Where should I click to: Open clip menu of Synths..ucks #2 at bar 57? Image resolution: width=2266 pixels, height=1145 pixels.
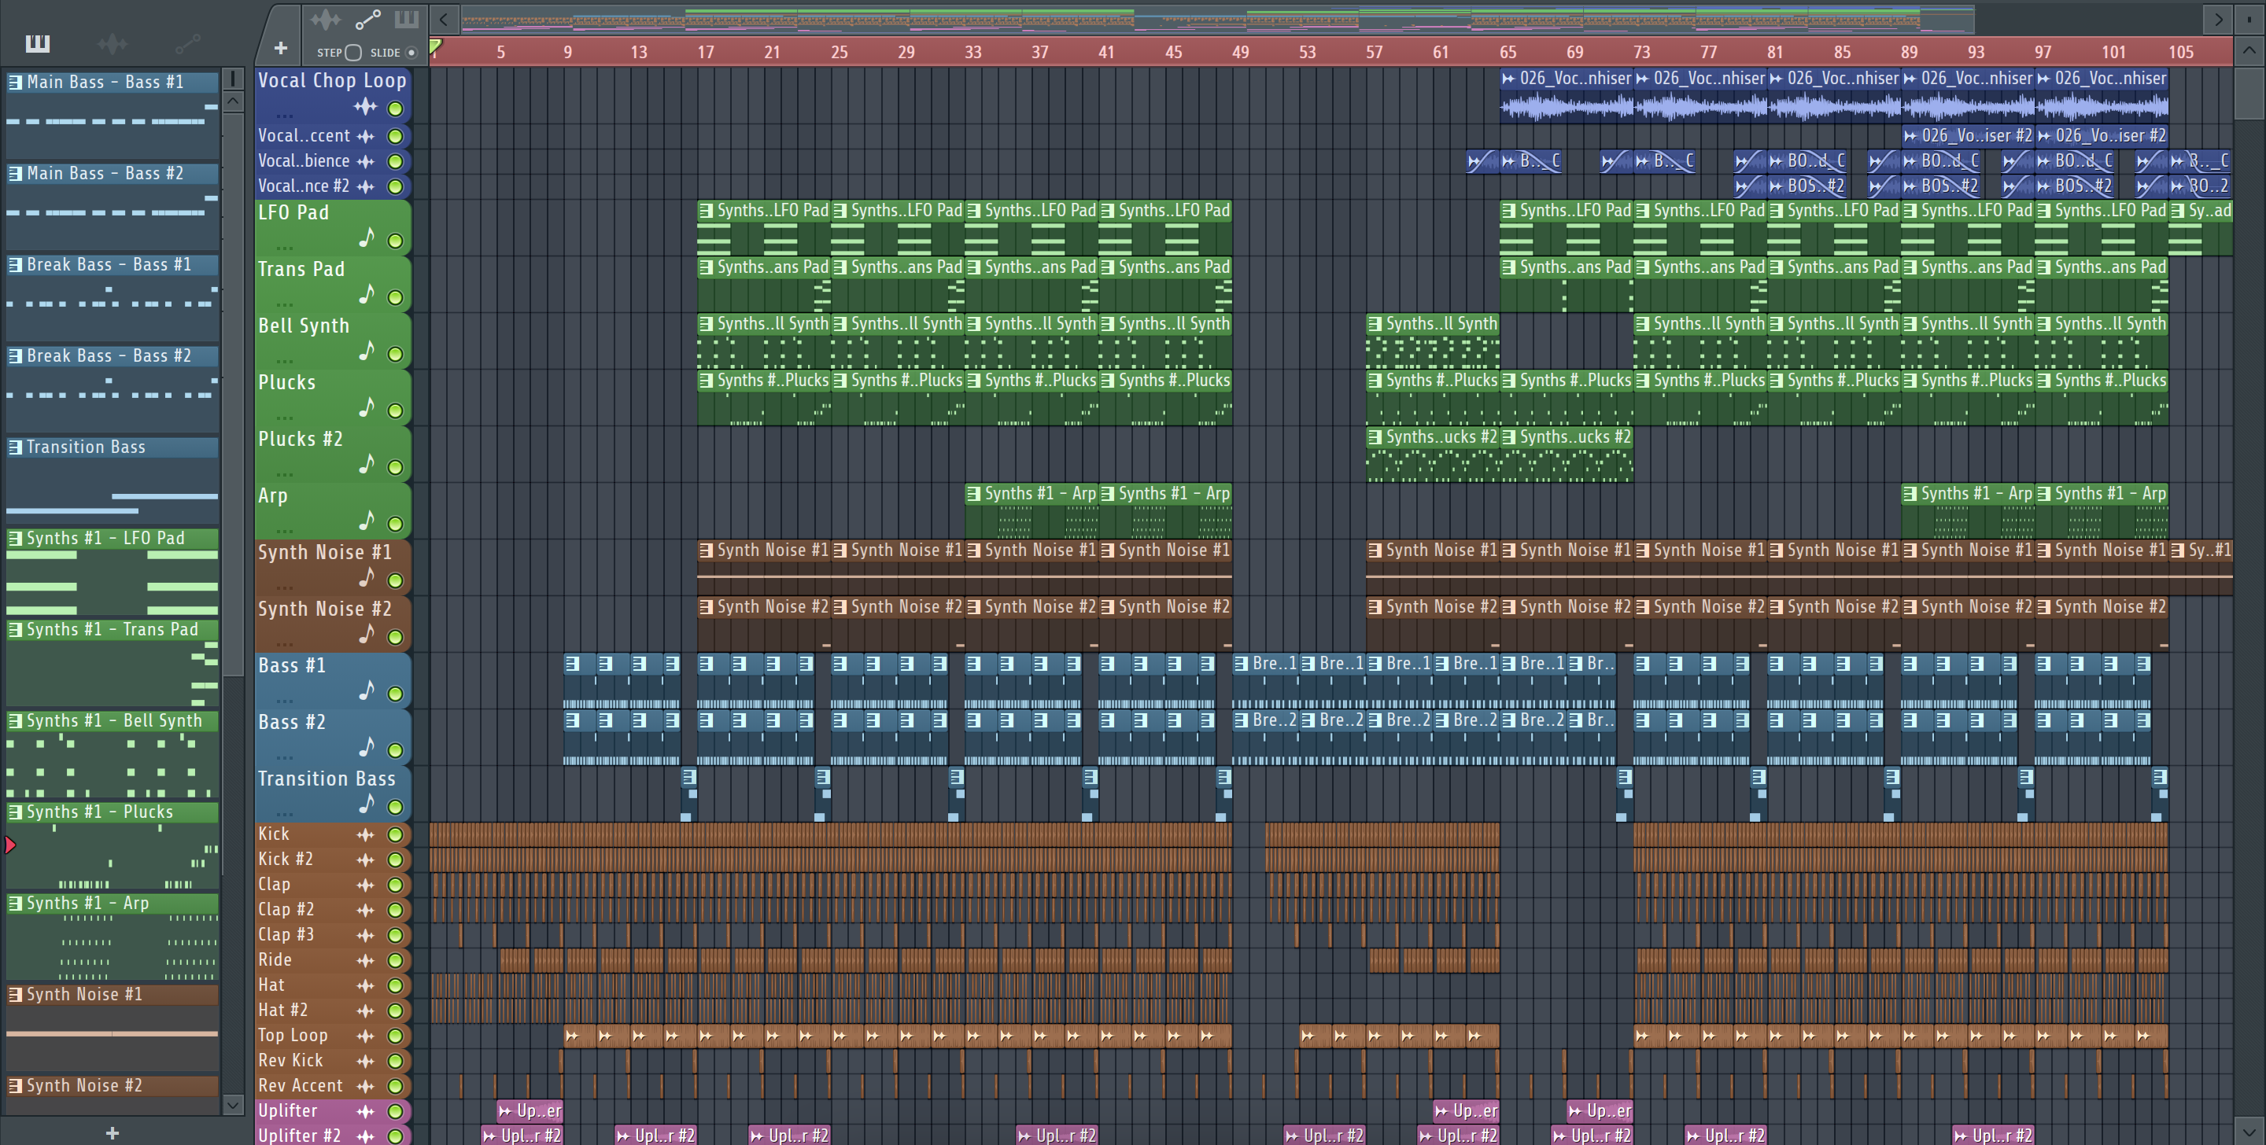tap(1374, 437)
